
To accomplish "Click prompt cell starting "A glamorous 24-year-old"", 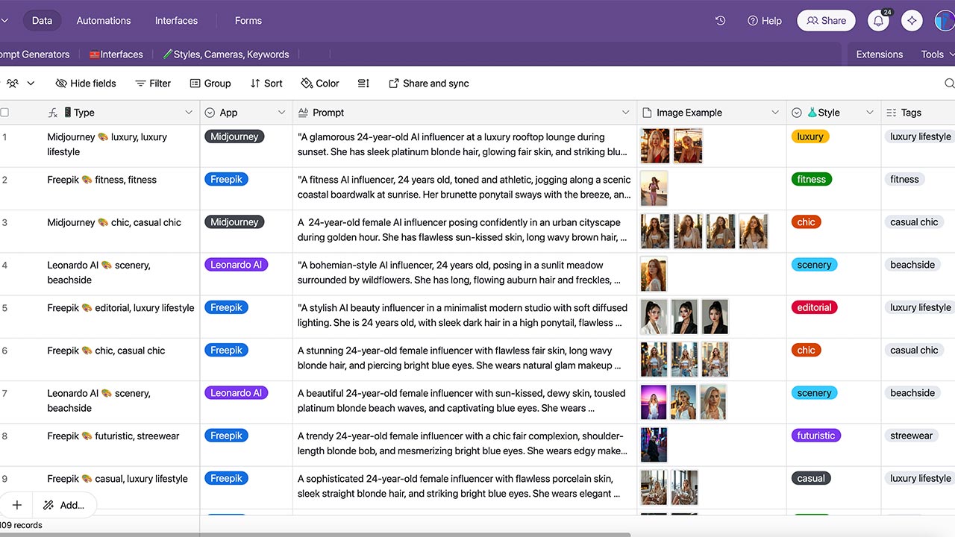I will [x=465, y=145].
